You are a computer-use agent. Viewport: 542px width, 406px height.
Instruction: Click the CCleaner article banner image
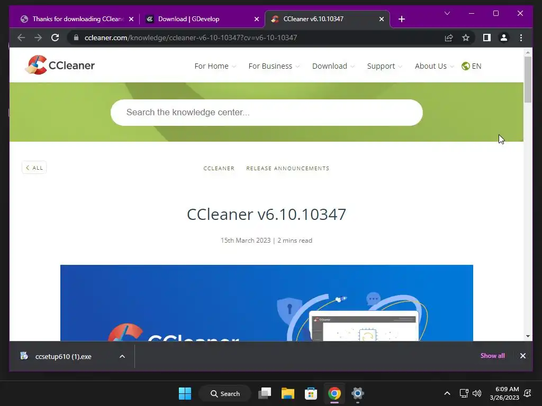pos(267,303)
